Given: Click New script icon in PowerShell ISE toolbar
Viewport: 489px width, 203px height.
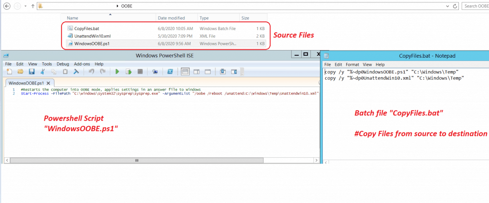Looking at the screenshot, I should pos(9,71).
